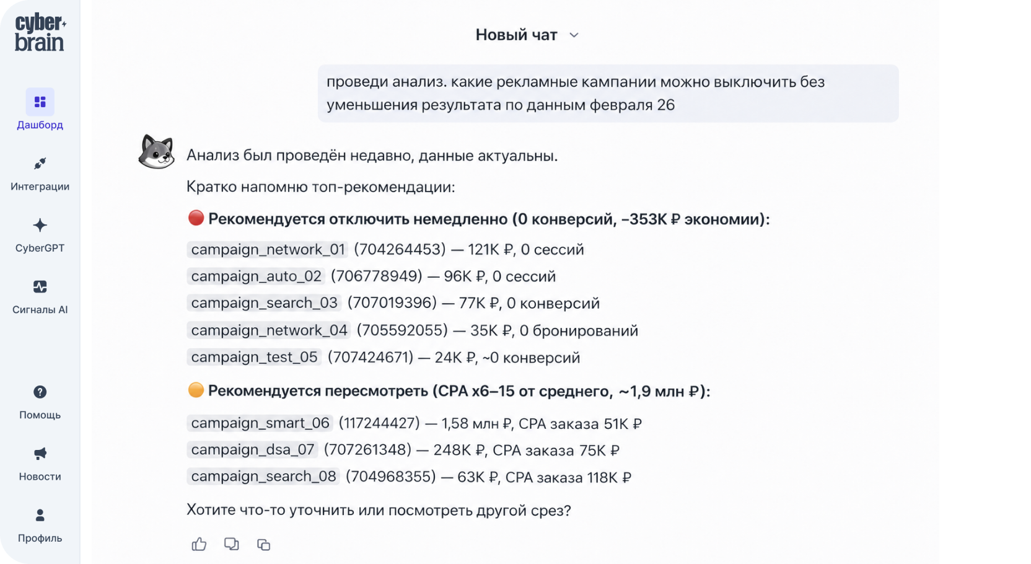Click campaign_search_08 code tag
Viewport: 1031px width, 564px height.
coord(263,476)
